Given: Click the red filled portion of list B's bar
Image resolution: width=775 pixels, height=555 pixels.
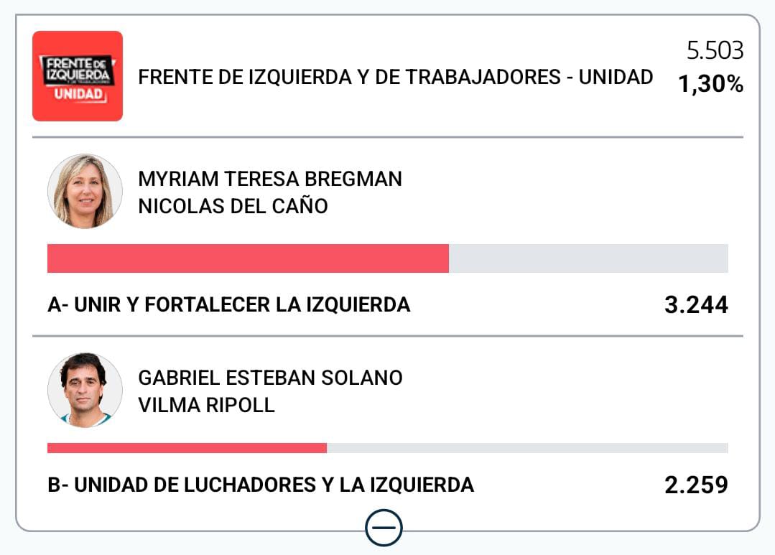Looking at the screenshot, I should [x=187, y=448].
